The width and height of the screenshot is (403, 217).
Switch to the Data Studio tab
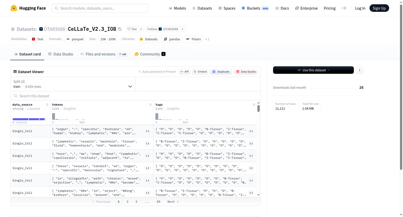click(61, 54)
